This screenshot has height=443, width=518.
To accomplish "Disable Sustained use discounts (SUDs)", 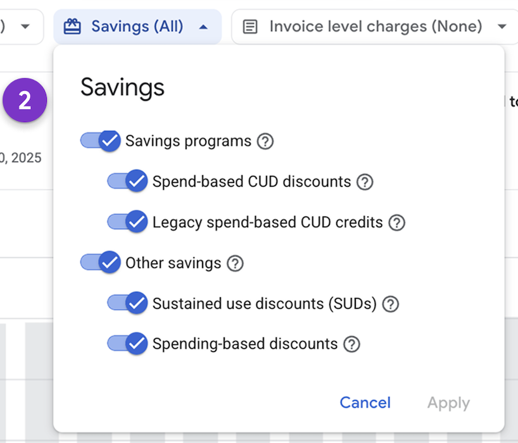I will tap(127, 304).
